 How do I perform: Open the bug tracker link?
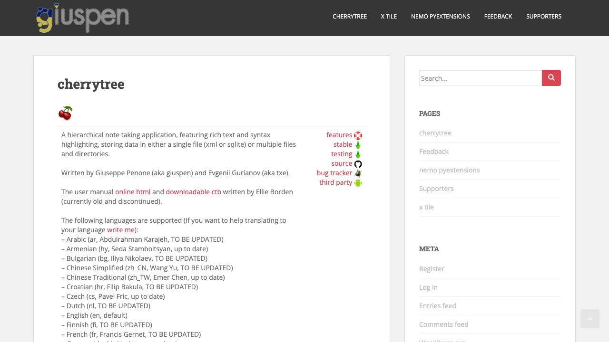(x=334, y=173)
